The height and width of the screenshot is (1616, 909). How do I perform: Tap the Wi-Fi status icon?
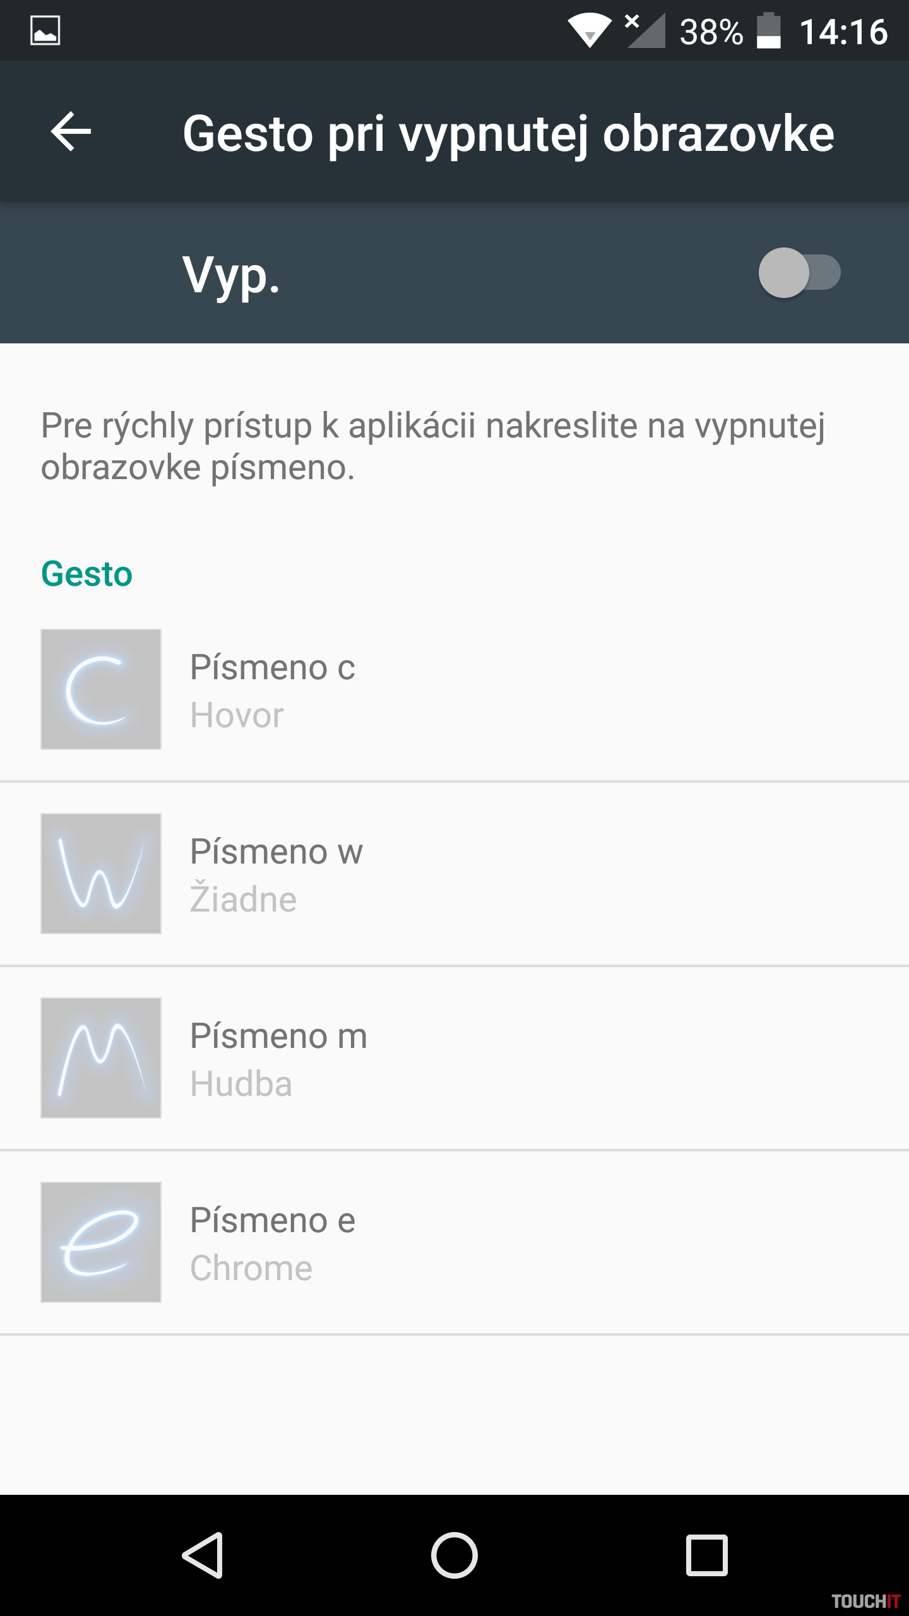pyautogui.click(x=590, y=30)
